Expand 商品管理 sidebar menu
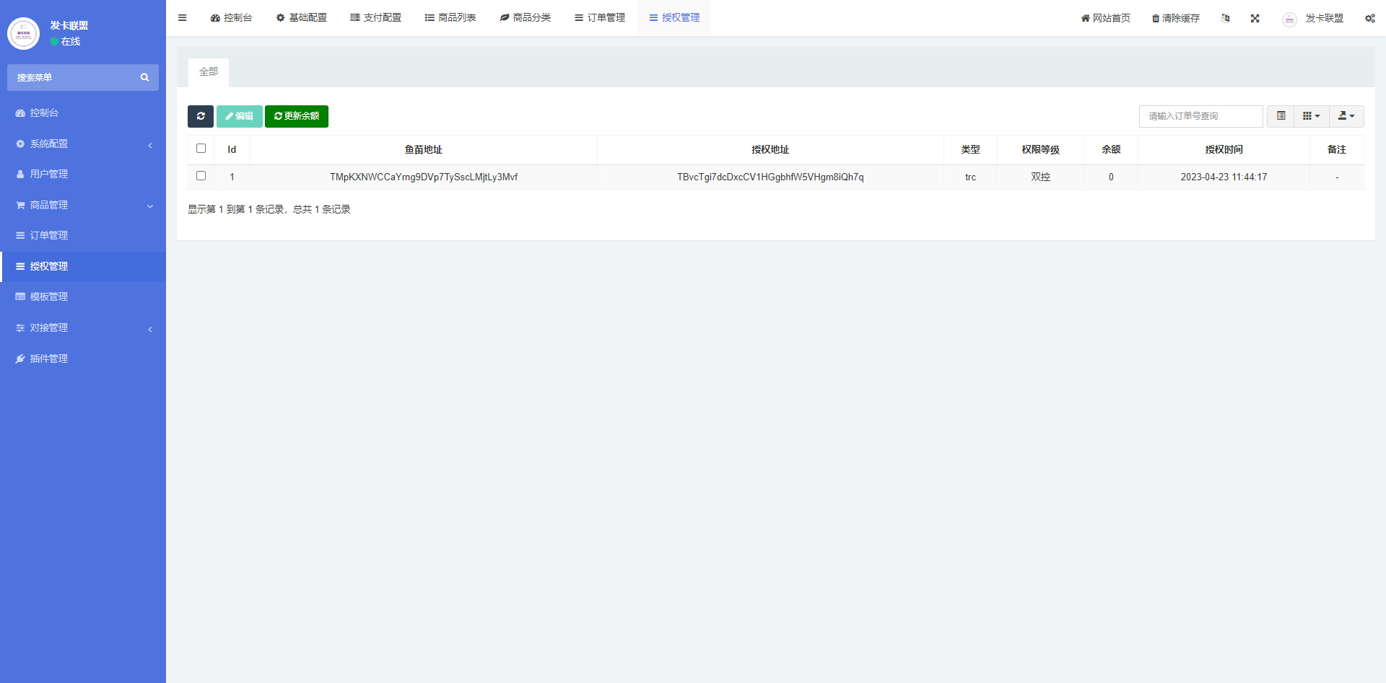The image size is (1386, 683). point(83,205)
